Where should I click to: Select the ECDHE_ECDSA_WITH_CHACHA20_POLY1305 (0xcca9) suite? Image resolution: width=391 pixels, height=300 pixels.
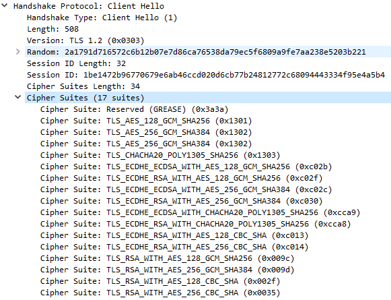(201, 212)
